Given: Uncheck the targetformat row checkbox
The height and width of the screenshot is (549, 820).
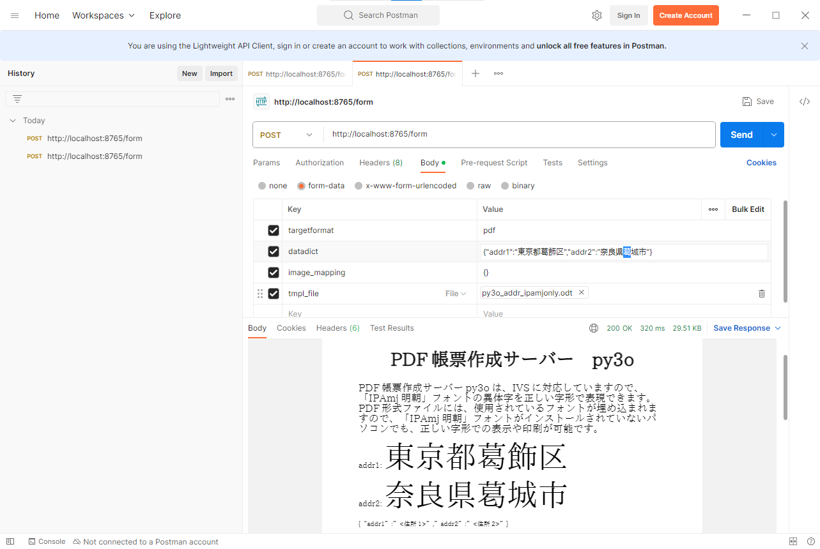Looking at the screenshot, I should click(x=274, y=230).
